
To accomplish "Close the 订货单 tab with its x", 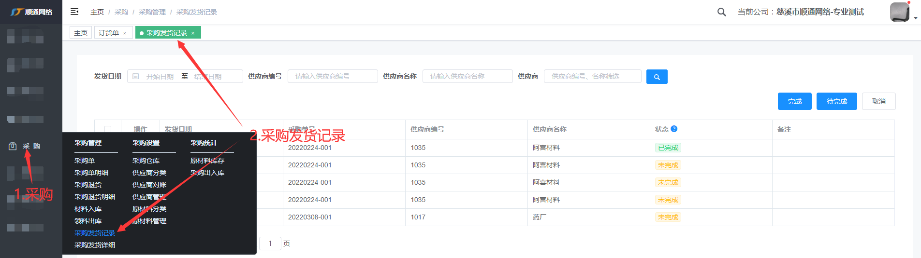I will (x=125, y=33).
